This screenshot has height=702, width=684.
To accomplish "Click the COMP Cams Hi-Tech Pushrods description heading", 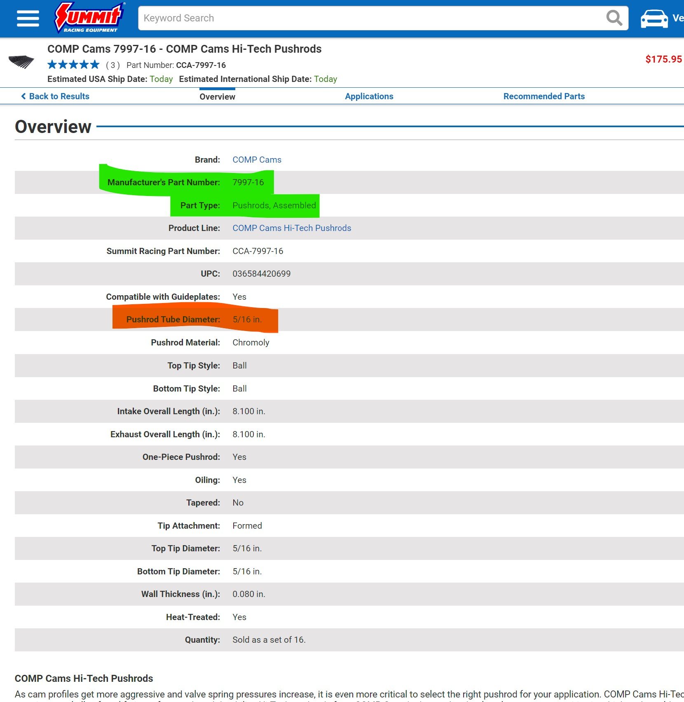I will coord(84,679).
